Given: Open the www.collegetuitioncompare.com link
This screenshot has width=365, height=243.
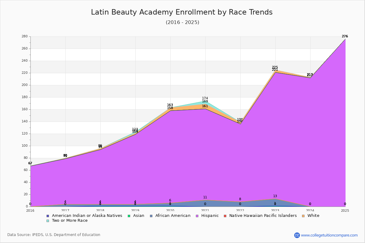Looking at the screenshot, I should (x=329, y=235).
